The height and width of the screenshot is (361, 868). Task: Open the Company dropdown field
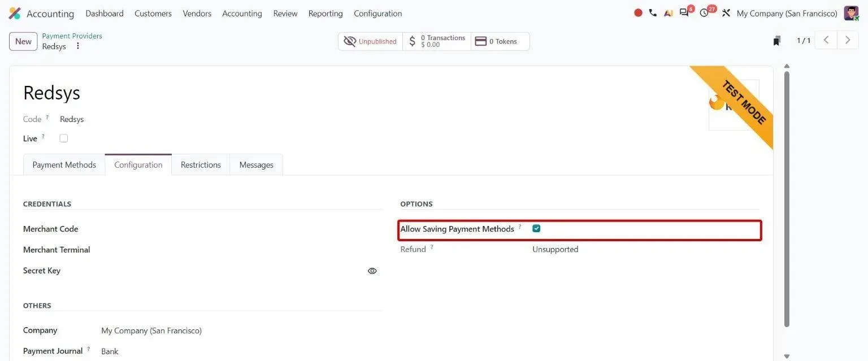[x=241, y=330]
